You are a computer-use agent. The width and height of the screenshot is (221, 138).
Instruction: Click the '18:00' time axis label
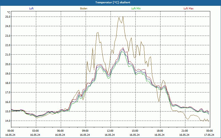coord(160,131)
